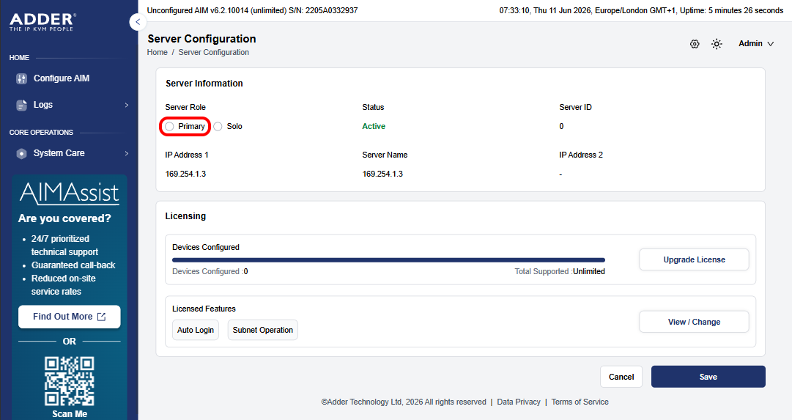The image size is (792, 420).
Task: Click the Licensing heading
Action: pos(185,215)
